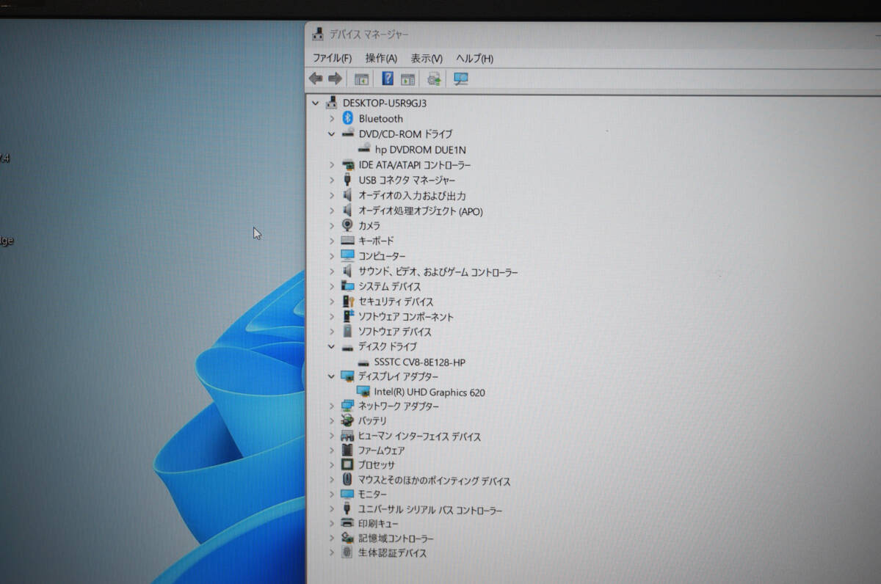Select the SSSTC CV8-8E128-HP disk
This screenshot has width=881, height=584.
[x=420, y=362]
